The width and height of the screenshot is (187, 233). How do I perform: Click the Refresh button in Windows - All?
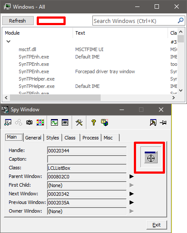click(x=18, y=21)
